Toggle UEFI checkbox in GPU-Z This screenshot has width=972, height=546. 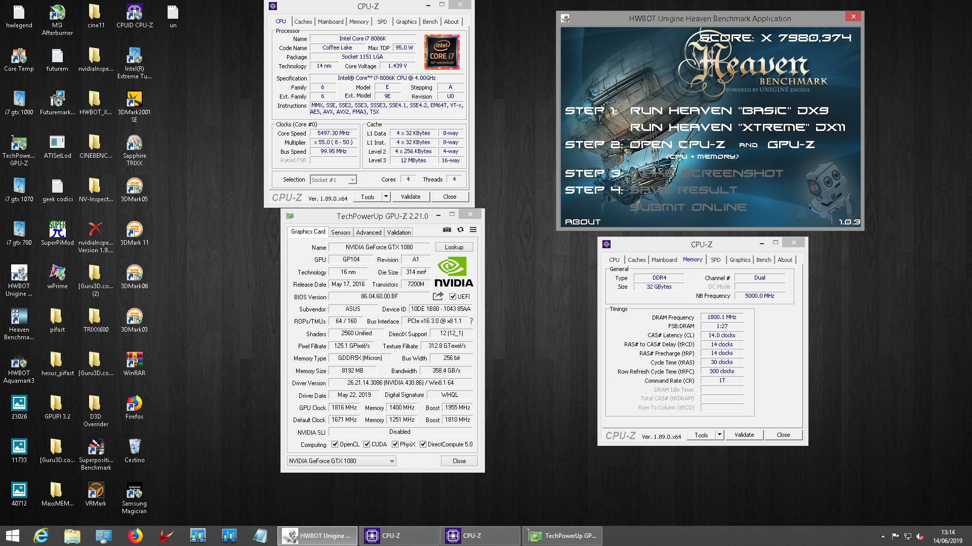coord(453,297)
